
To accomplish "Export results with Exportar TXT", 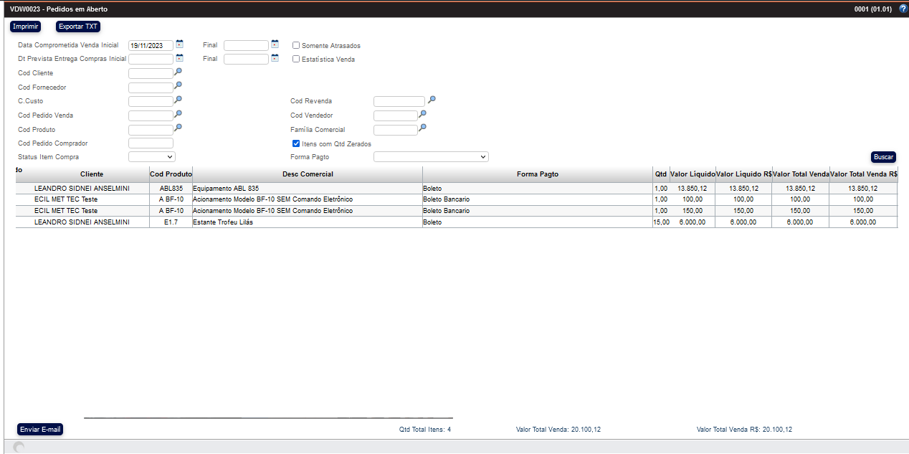I will (78, 27).
